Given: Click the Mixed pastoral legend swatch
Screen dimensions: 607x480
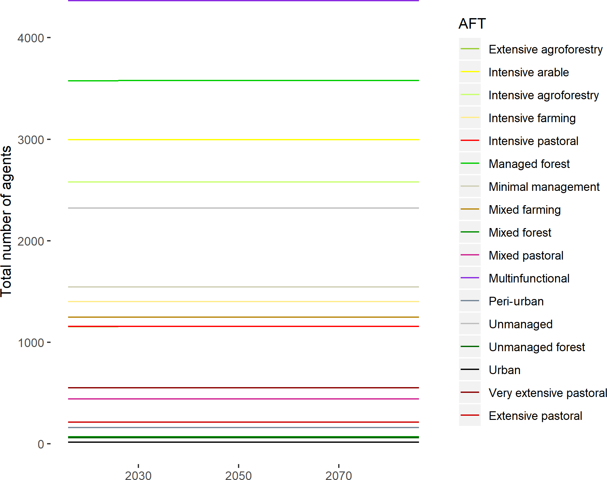Looking at the screenshot, I should 470,255.
